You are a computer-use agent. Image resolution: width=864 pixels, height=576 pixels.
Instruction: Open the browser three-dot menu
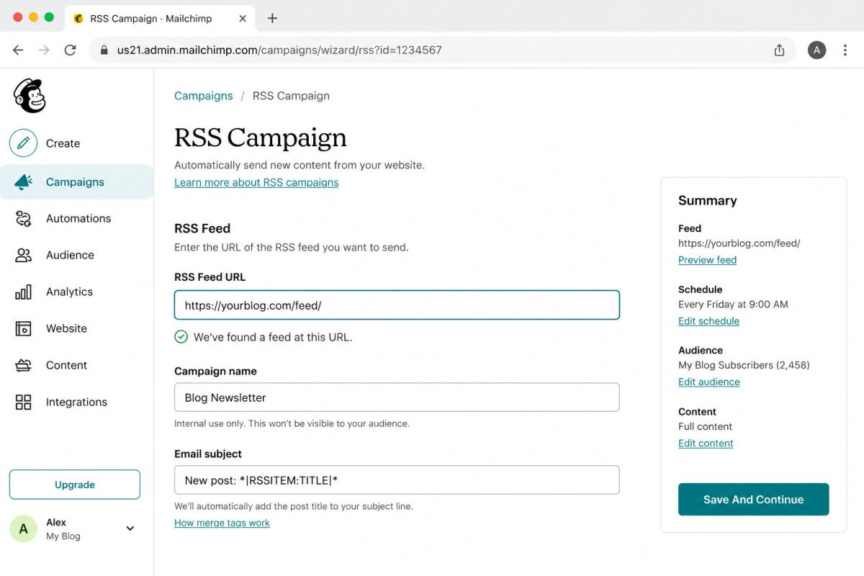point(845,50)
